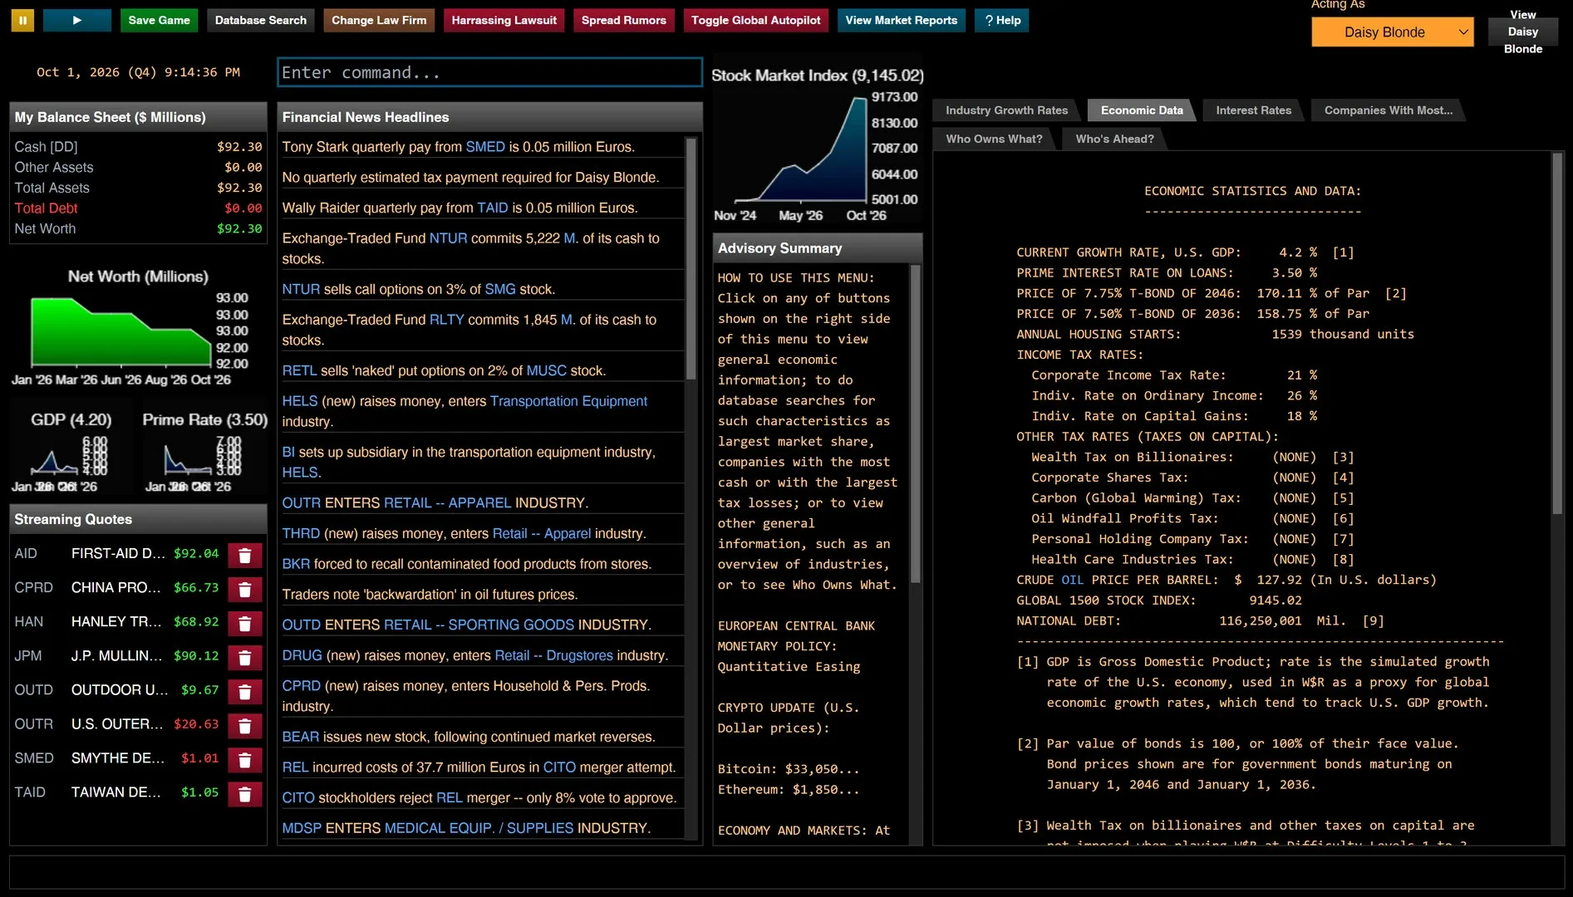
Task: Click the Economic Data panel scrollbar
Action: 1558,332
